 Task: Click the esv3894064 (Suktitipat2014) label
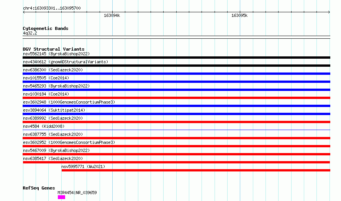click(x=54, y=110)
